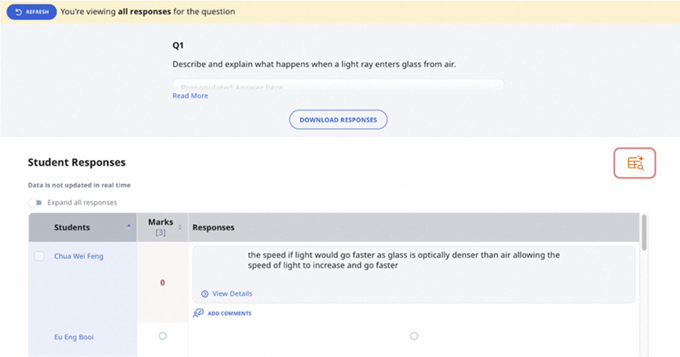The image size is (680, 357).
Task: Click the Responses column header
Action: 213,227
